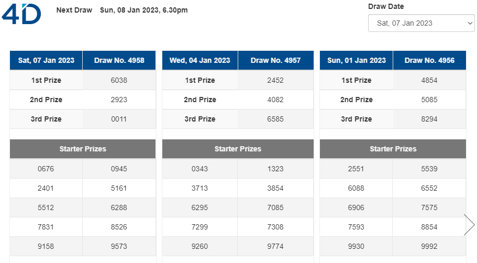This screenshot has height=263, width=477.
Task: Click the Draw No. 4958 header
Action: pyautogui.click(x=119, y=60)
